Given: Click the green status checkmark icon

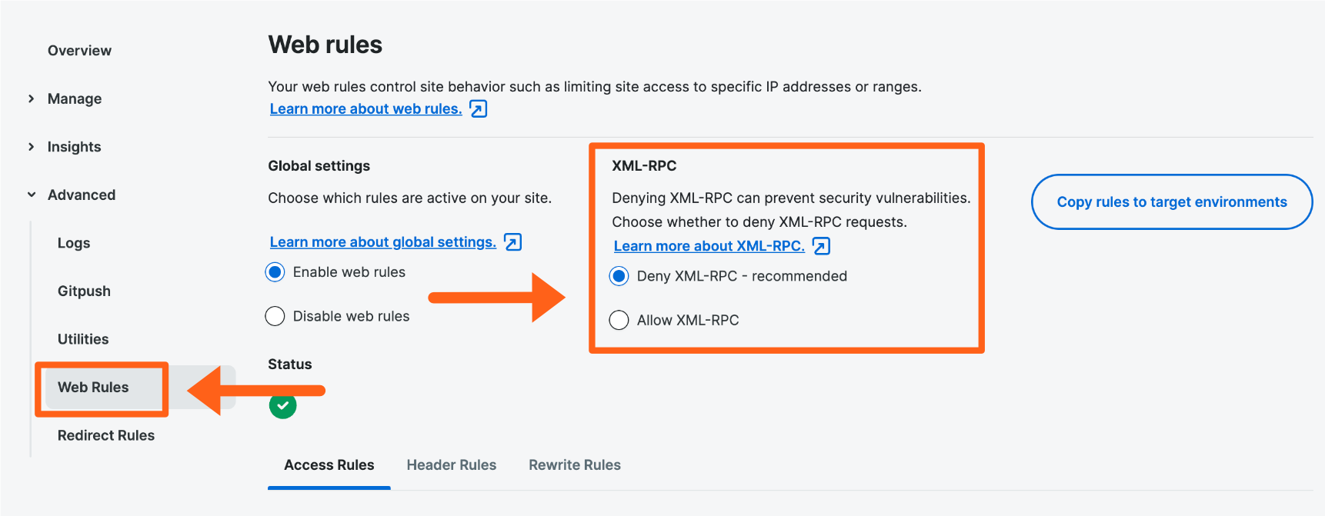Looking at the screenshot, I should point(283,405).
